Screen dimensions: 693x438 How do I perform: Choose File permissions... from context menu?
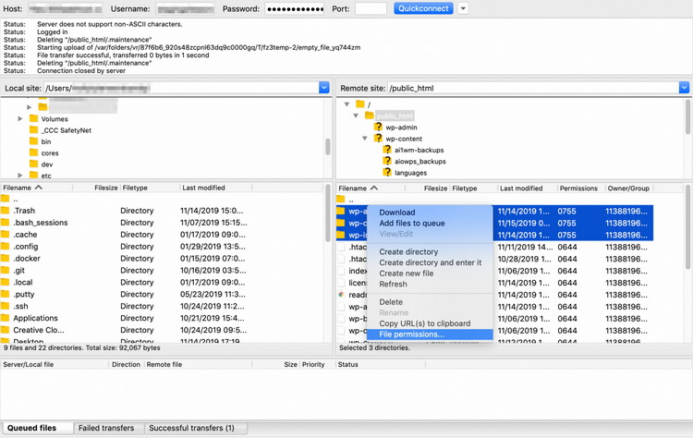coord(411,335)
